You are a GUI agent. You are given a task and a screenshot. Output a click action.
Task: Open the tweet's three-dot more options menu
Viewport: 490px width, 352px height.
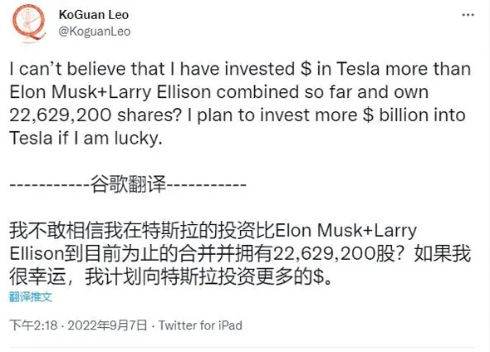(x=468, y=15)
